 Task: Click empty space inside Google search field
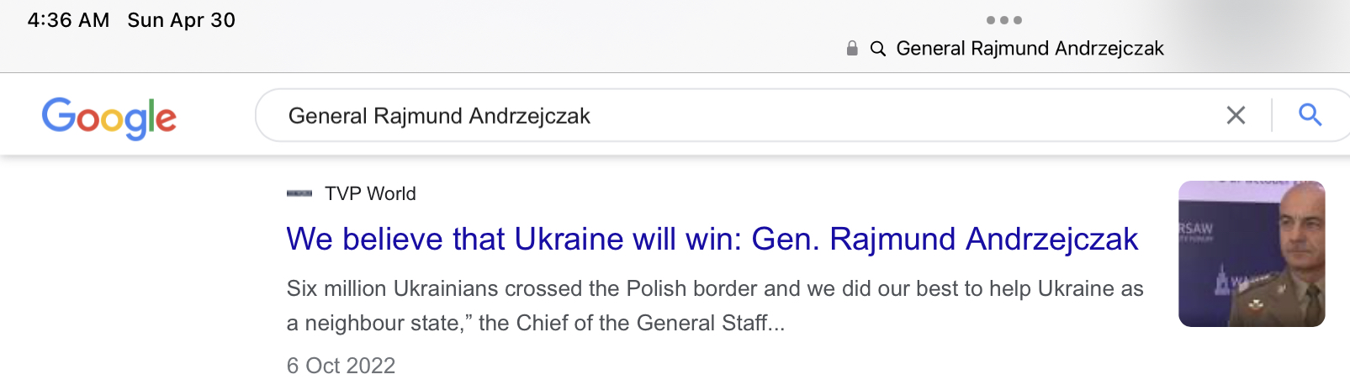click(x=883, y=116)
